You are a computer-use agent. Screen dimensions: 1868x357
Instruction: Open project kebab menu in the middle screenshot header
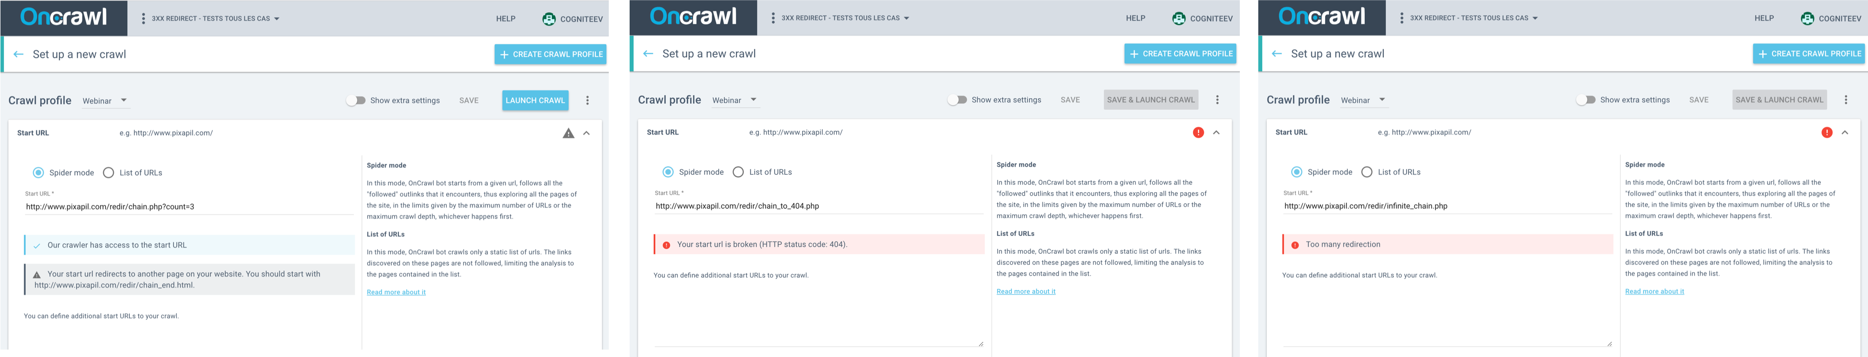(x=773, y=18)
